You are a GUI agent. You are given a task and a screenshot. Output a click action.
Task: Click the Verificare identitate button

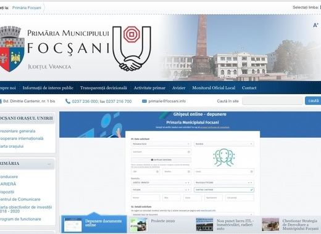tap(161, 159)
